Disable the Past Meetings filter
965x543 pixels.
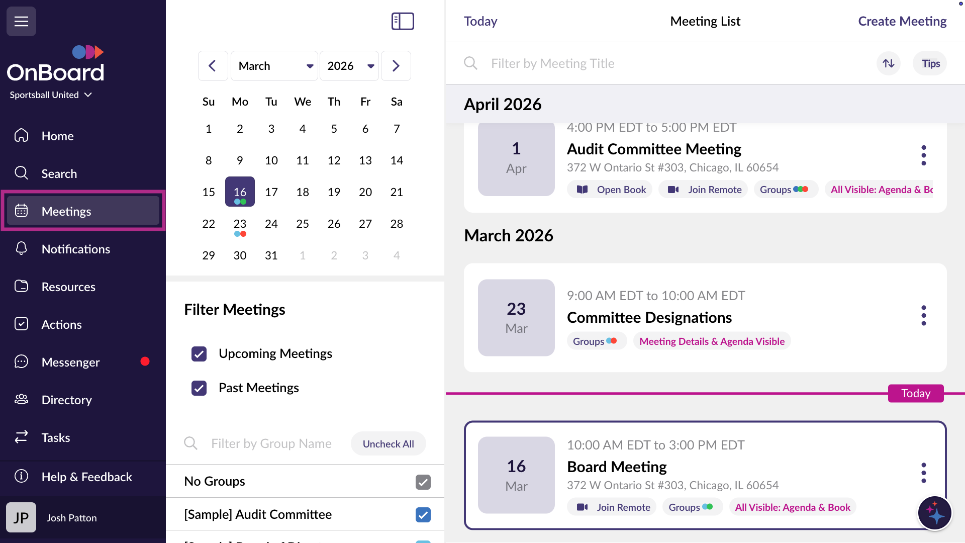[x=199, y=388]
